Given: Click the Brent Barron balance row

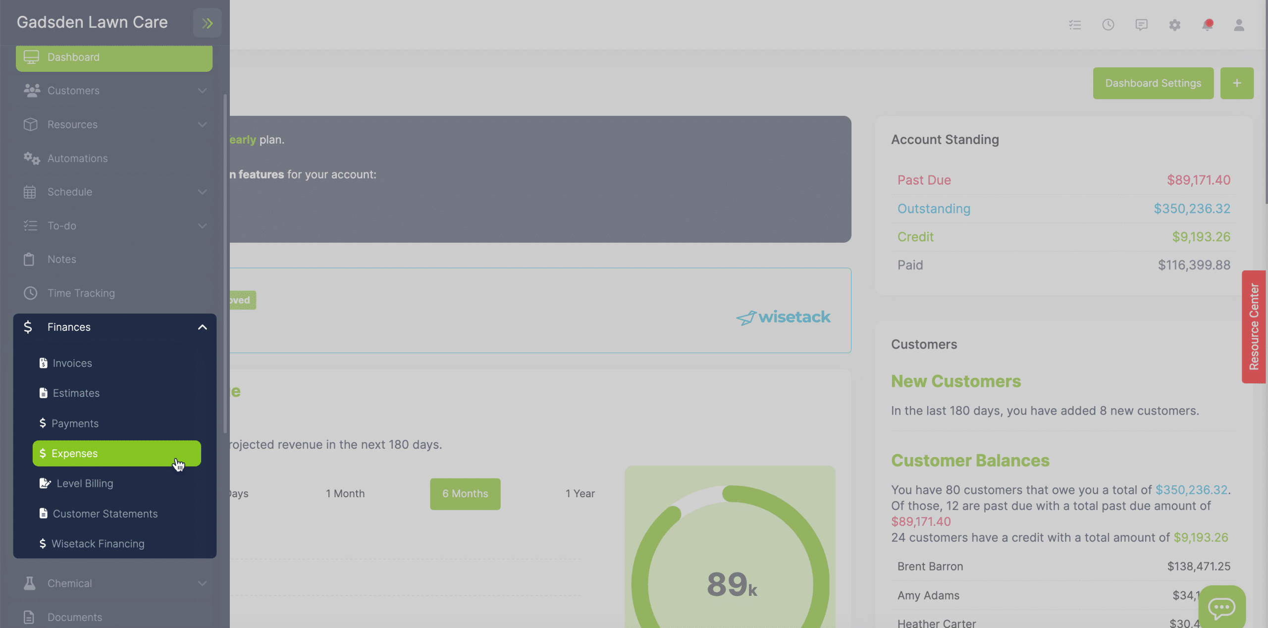Looking at the screenshot, I should (1063, 566).
